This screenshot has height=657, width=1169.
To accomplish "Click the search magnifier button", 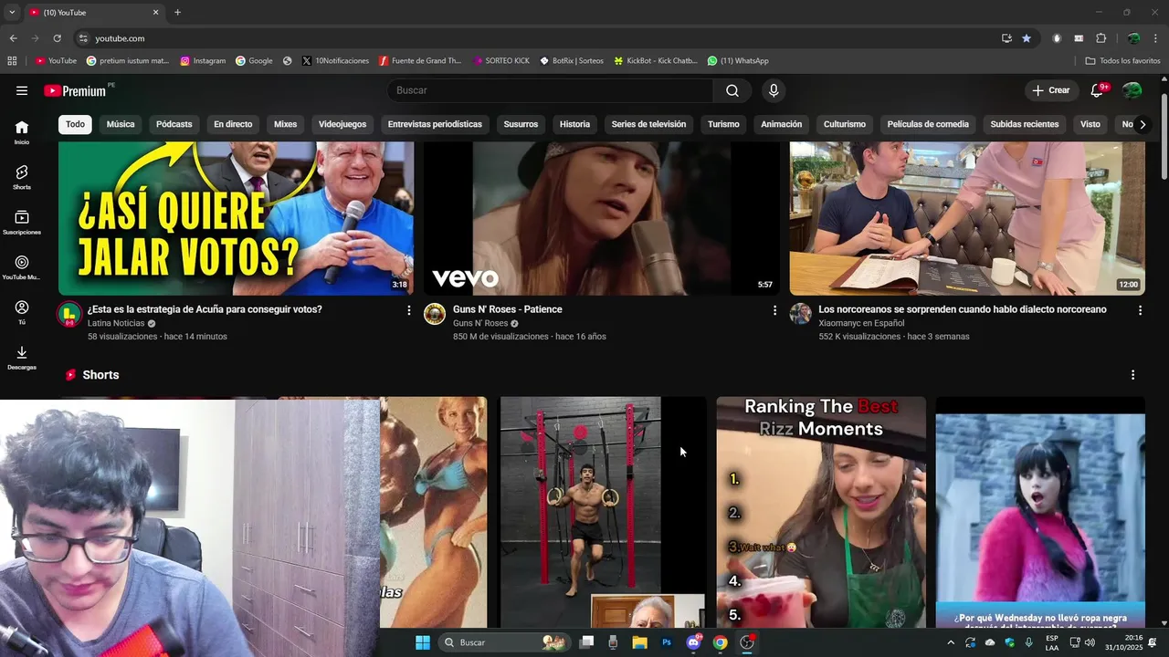I will [732, 90].
